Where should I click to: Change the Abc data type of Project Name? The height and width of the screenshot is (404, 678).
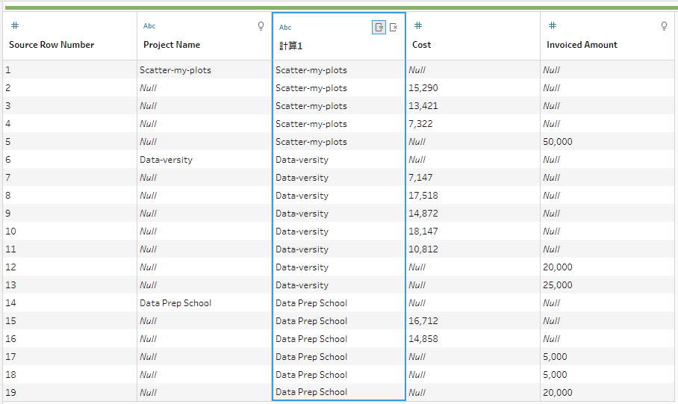point(149,26)
